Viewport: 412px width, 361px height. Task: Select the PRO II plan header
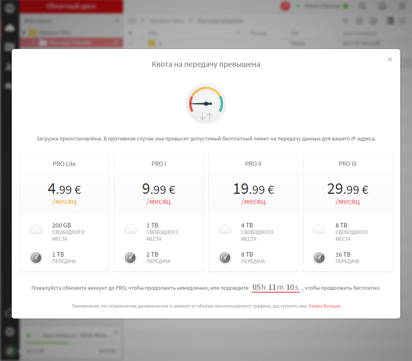tap(253, 164)
